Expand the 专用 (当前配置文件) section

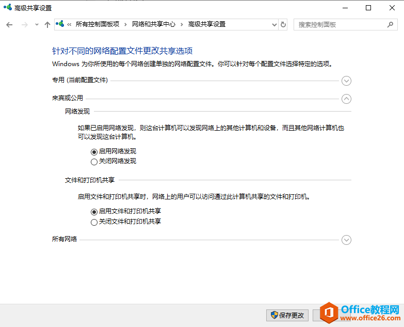(x=346, y=81)
